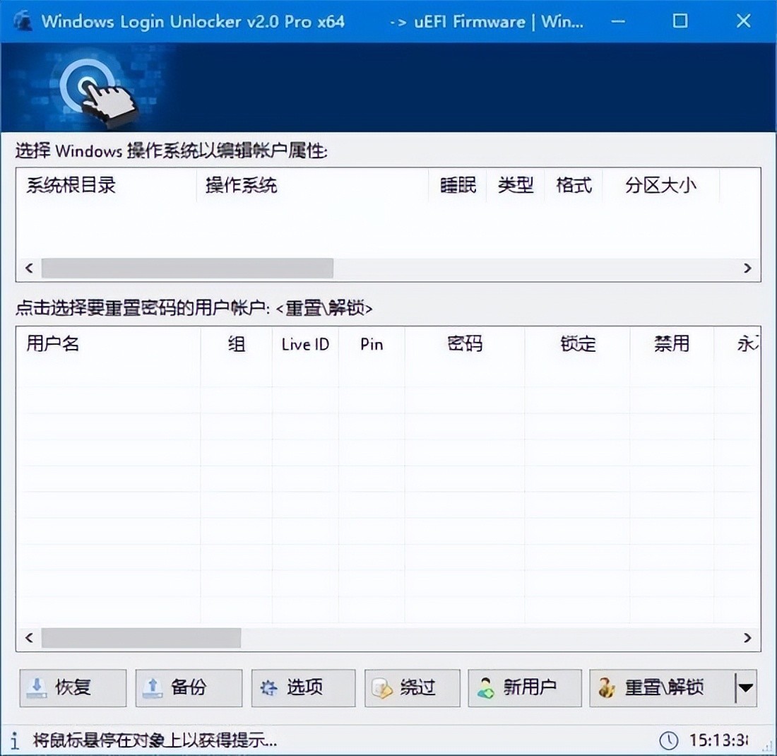Click the 分区大小 column header

coord(660,185)
